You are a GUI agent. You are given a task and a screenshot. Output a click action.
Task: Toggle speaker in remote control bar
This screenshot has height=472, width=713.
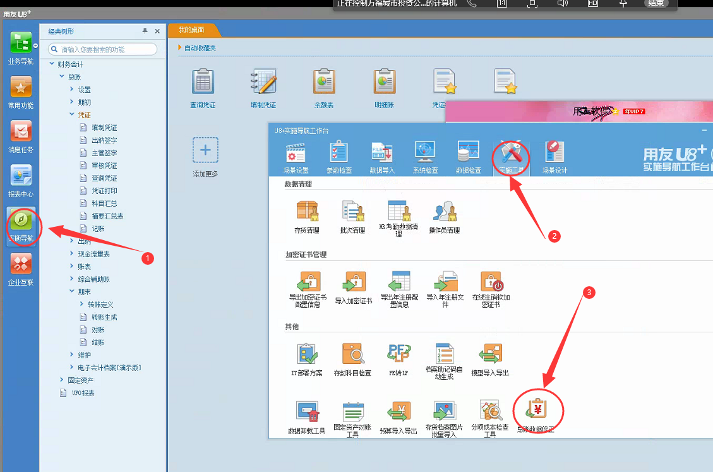(x=563, y=3)
